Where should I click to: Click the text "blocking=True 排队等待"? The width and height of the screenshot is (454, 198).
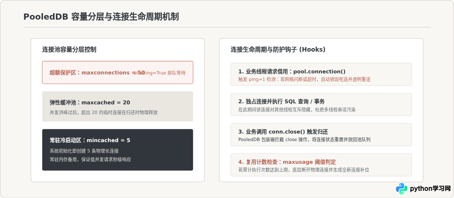pyautogui.click(x=159, y=73)
